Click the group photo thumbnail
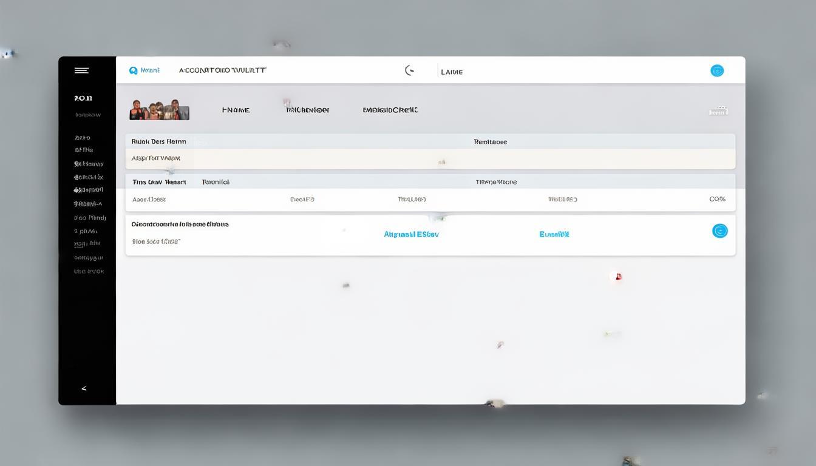This screenshot has width=816, height=466. [x=159, y=110]
